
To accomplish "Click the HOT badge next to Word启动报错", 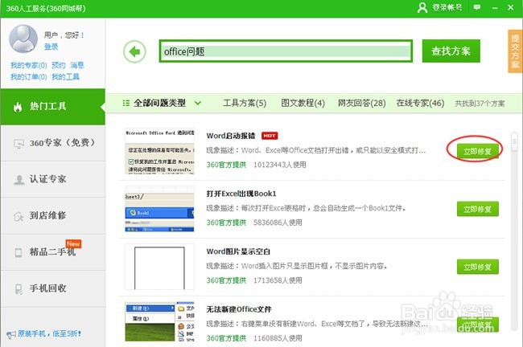I will 270,136.
